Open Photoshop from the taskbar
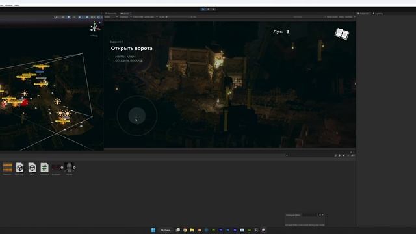The height and width of the screenshot is (234, 416). [227, 230]
